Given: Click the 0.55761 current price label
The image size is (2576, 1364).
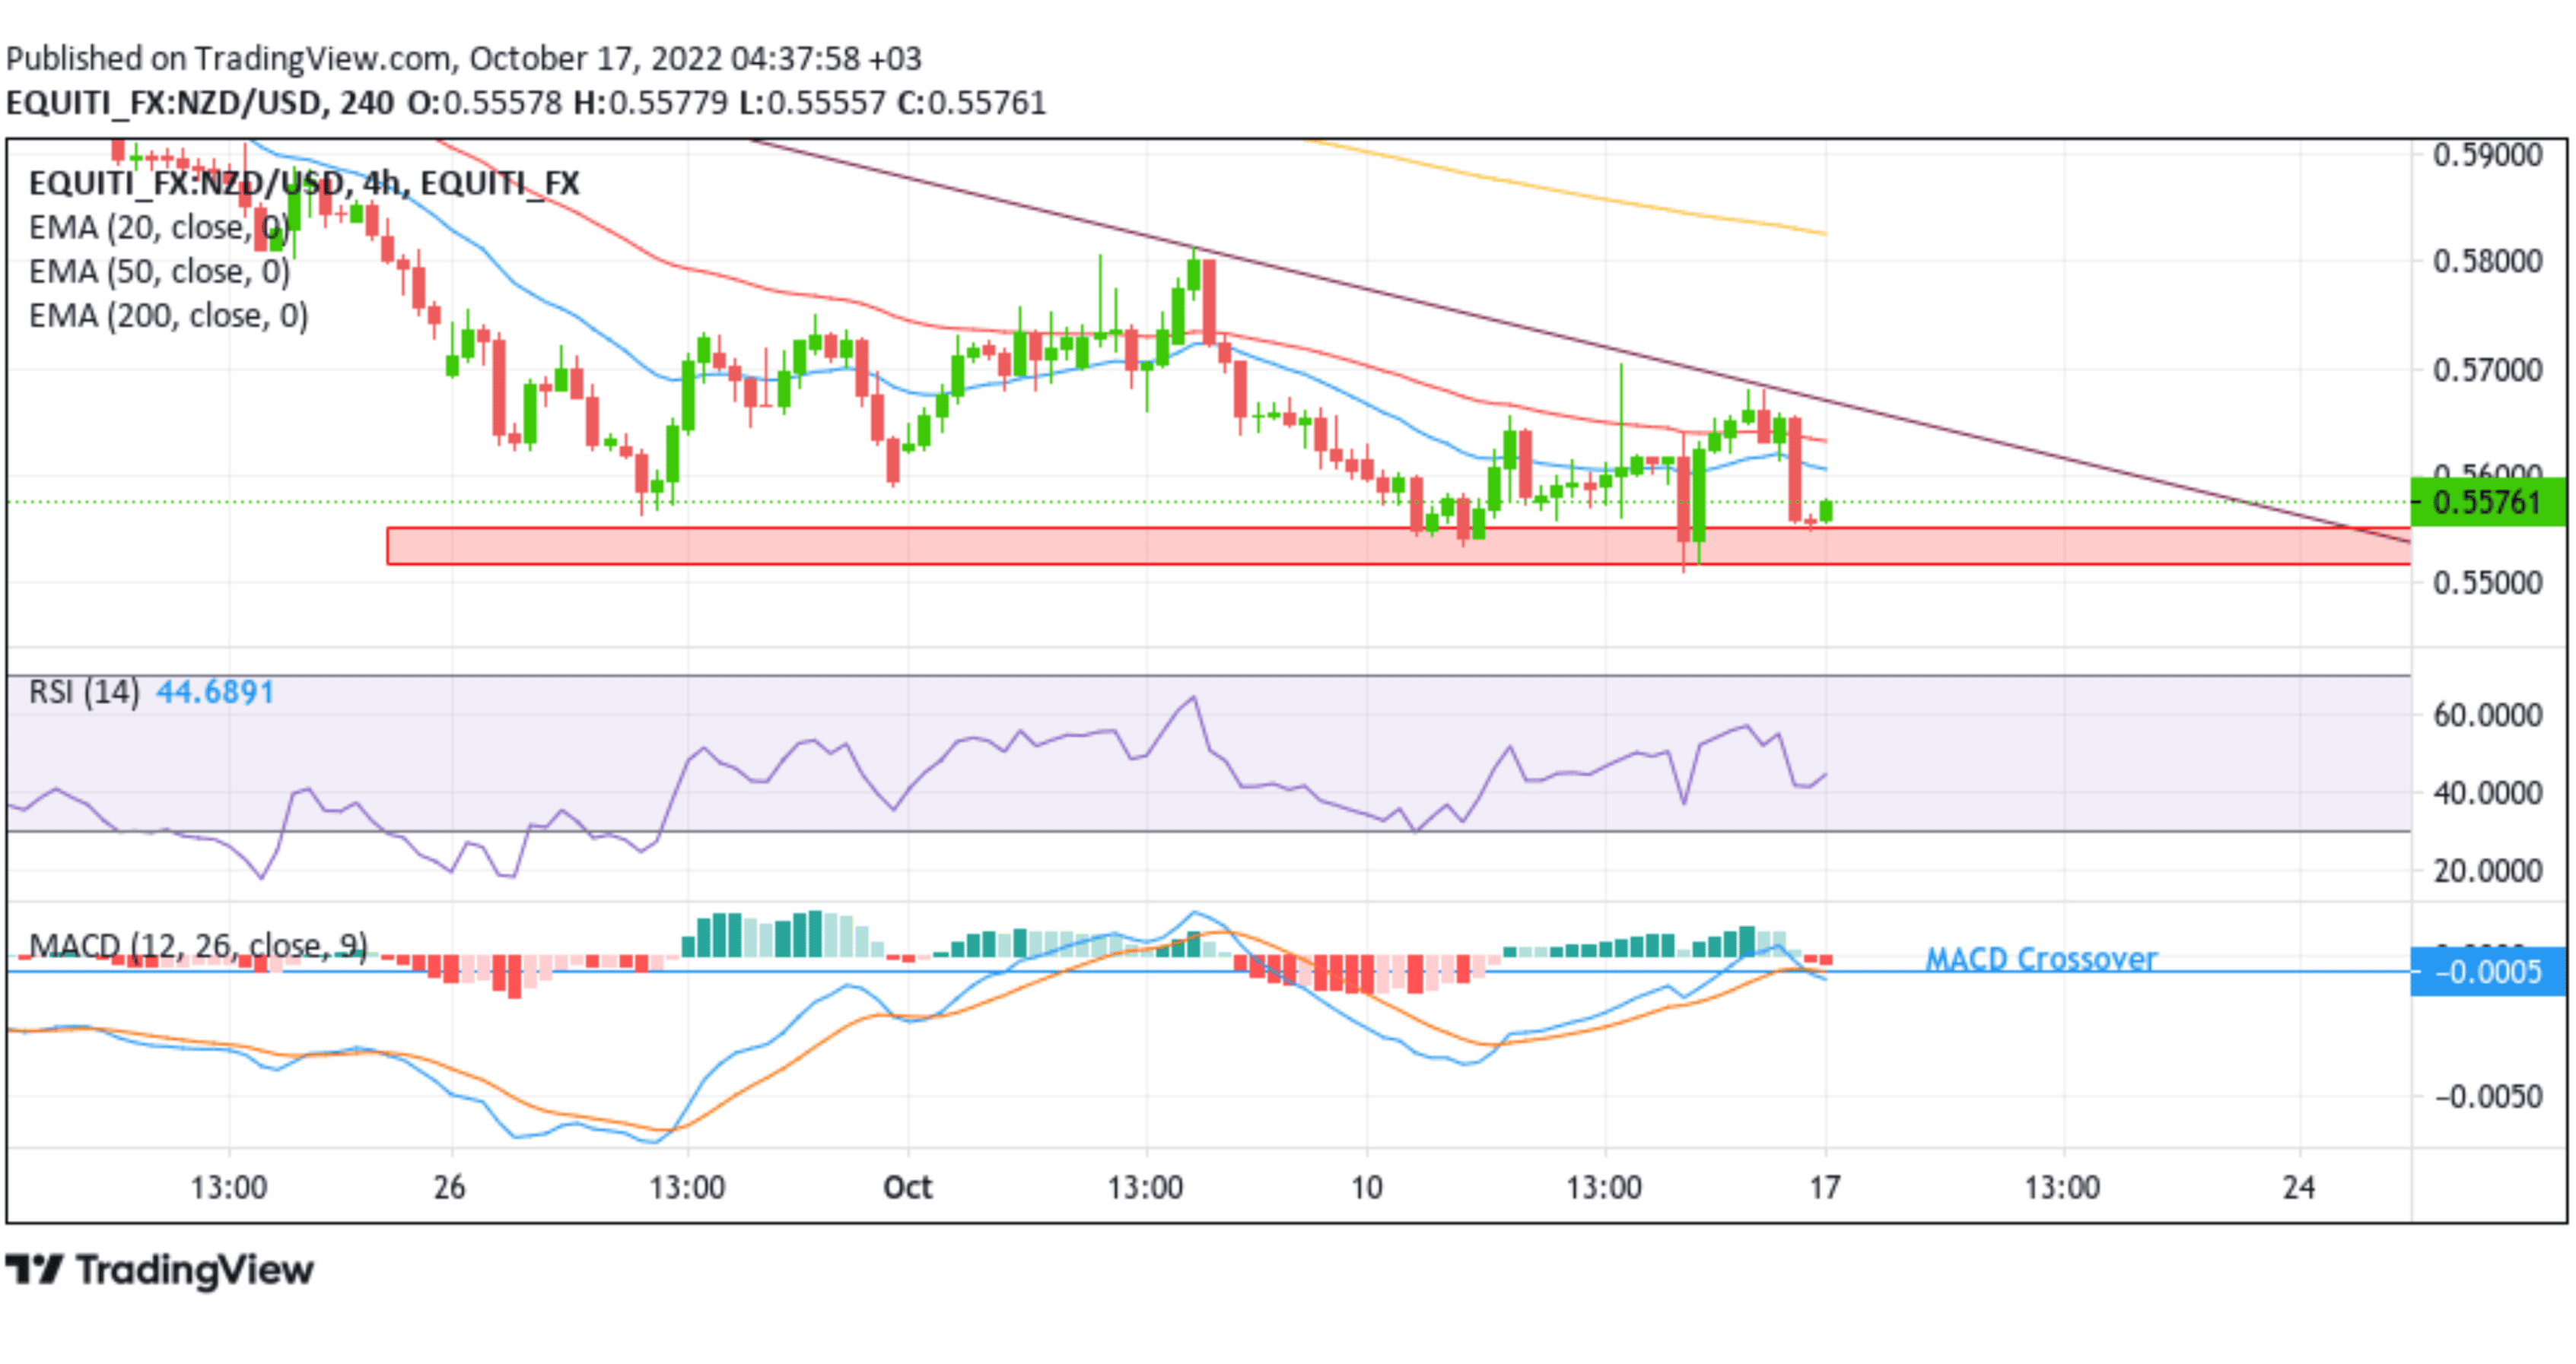Looking at the screenshot, I should pos(2488,502).
